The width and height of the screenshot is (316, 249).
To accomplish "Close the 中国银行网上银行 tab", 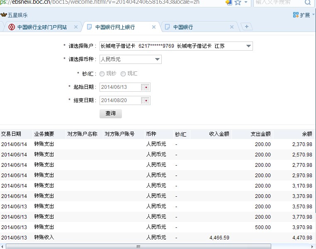I will (x=154, y=27).
